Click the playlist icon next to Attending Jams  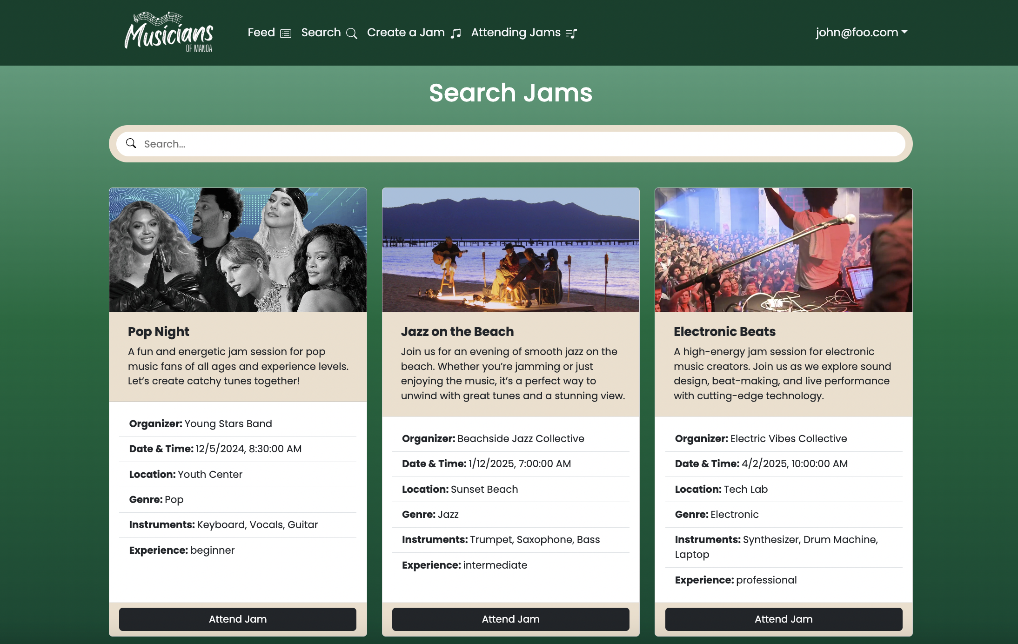pos(571,33)
